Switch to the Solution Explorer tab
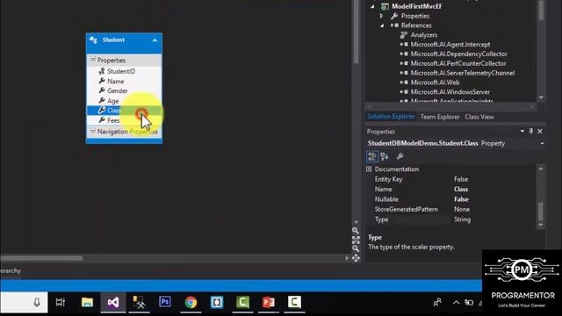The image size is (562, 316). click(x=391, y=117)
